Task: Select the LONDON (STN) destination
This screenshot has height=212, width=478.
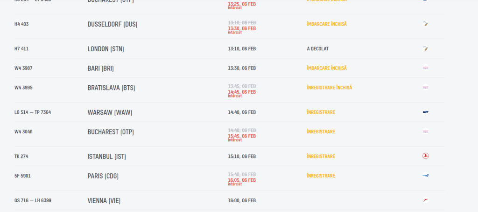Action: tap(105, 49)
